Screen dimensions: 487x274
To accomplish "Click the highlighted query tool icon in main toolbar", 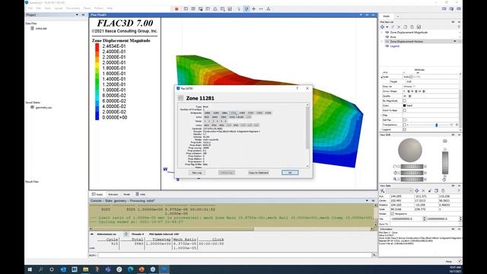I will coord(247,8).
